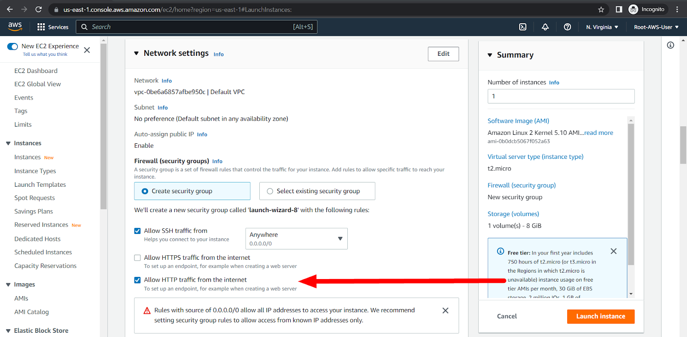Collapse the Elastic Block Store group
This screenshot has height=337, width=687.
pyautogui.click(x=8, y=331)
